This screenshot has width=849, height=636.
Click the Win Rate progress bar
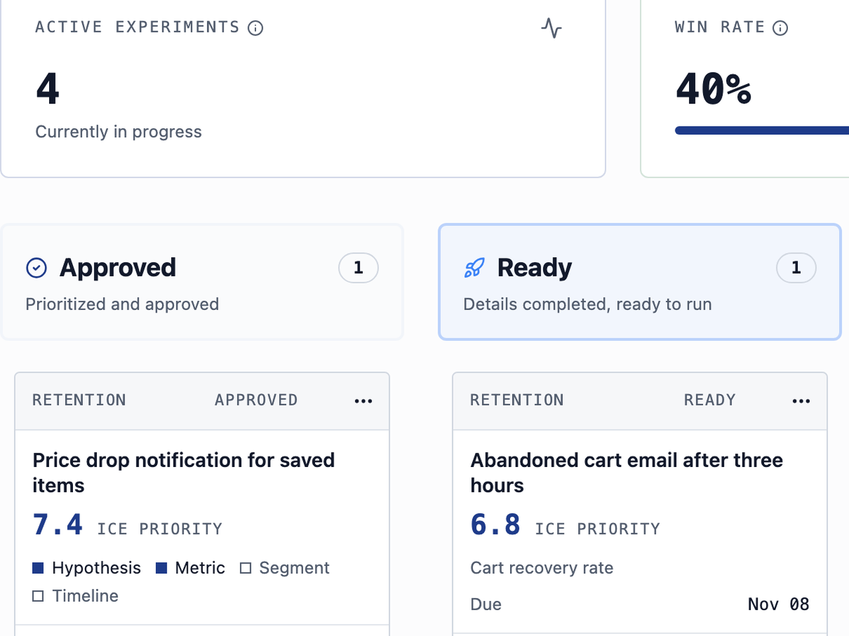click(761, 131)
